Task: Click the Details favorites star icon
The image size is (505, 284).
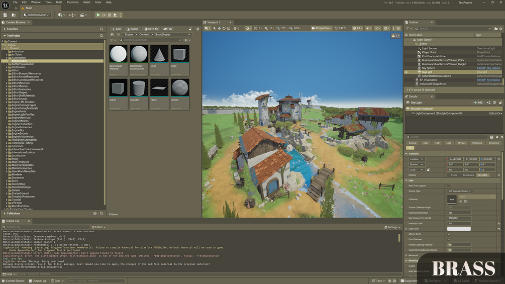Action: 497,137
